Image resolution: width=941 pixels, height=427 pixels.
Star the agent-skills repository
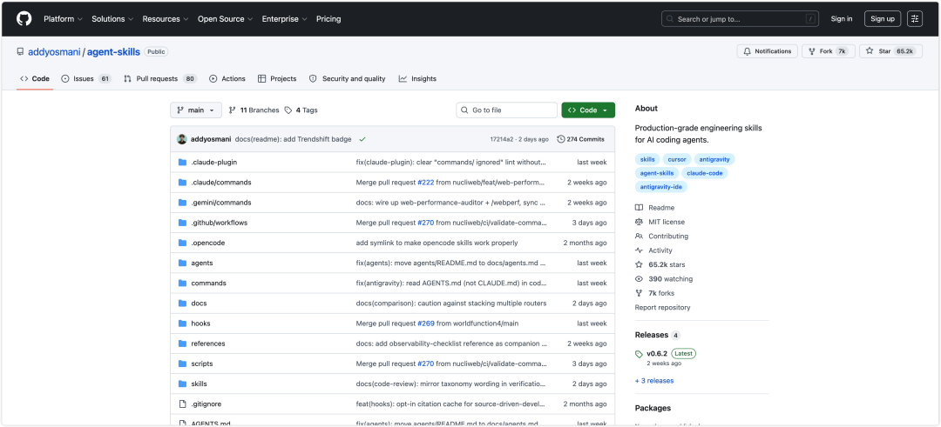890,51
